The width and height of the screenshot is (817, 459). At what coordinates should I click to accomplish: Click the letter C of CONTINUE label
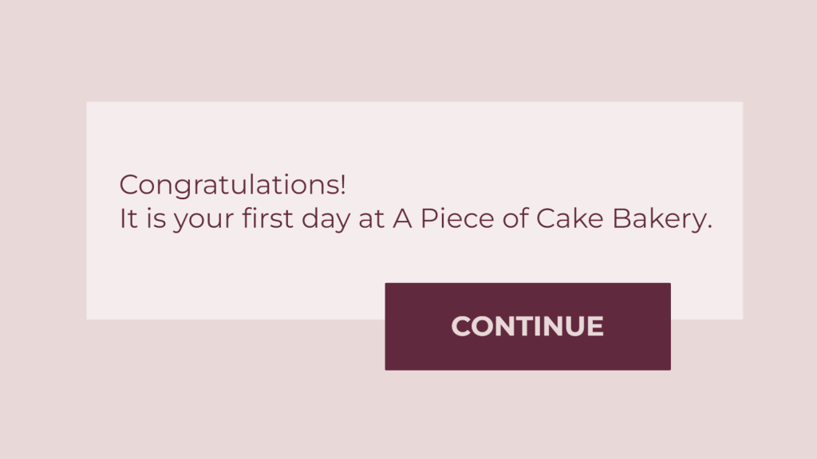click(x=462, y=326)
